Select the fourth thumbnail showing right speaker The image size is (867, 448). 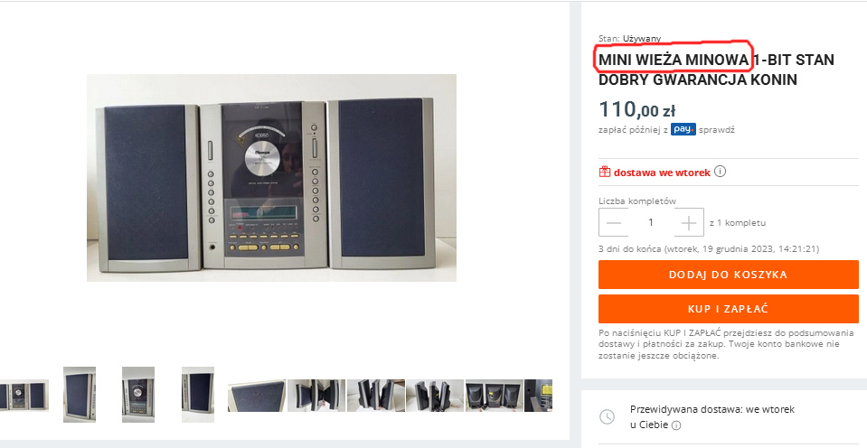[x=197, y=395]
